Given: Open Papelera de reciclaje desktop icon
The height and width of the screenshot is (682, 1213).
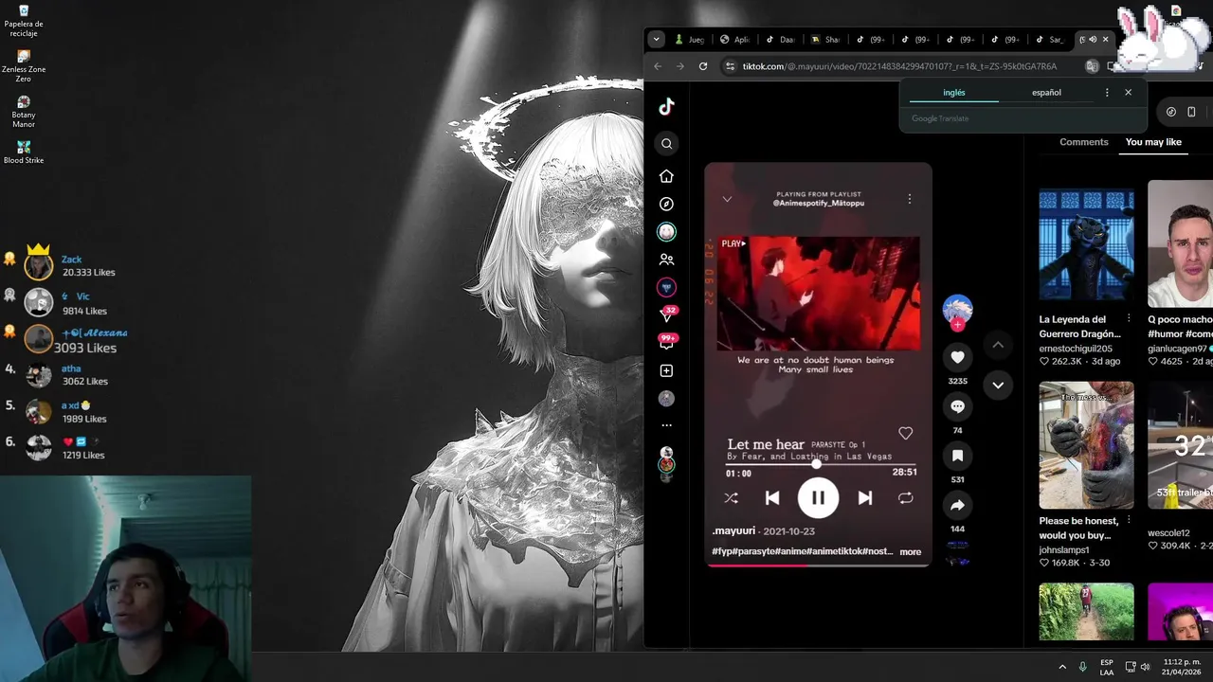Looking at the screenshot, I should coord(24,21).
